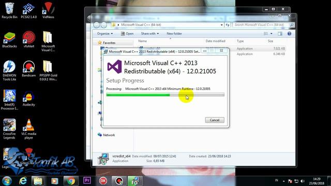
Task: Open Windows Media Player taskbar icon
Action: coord(54,181)
